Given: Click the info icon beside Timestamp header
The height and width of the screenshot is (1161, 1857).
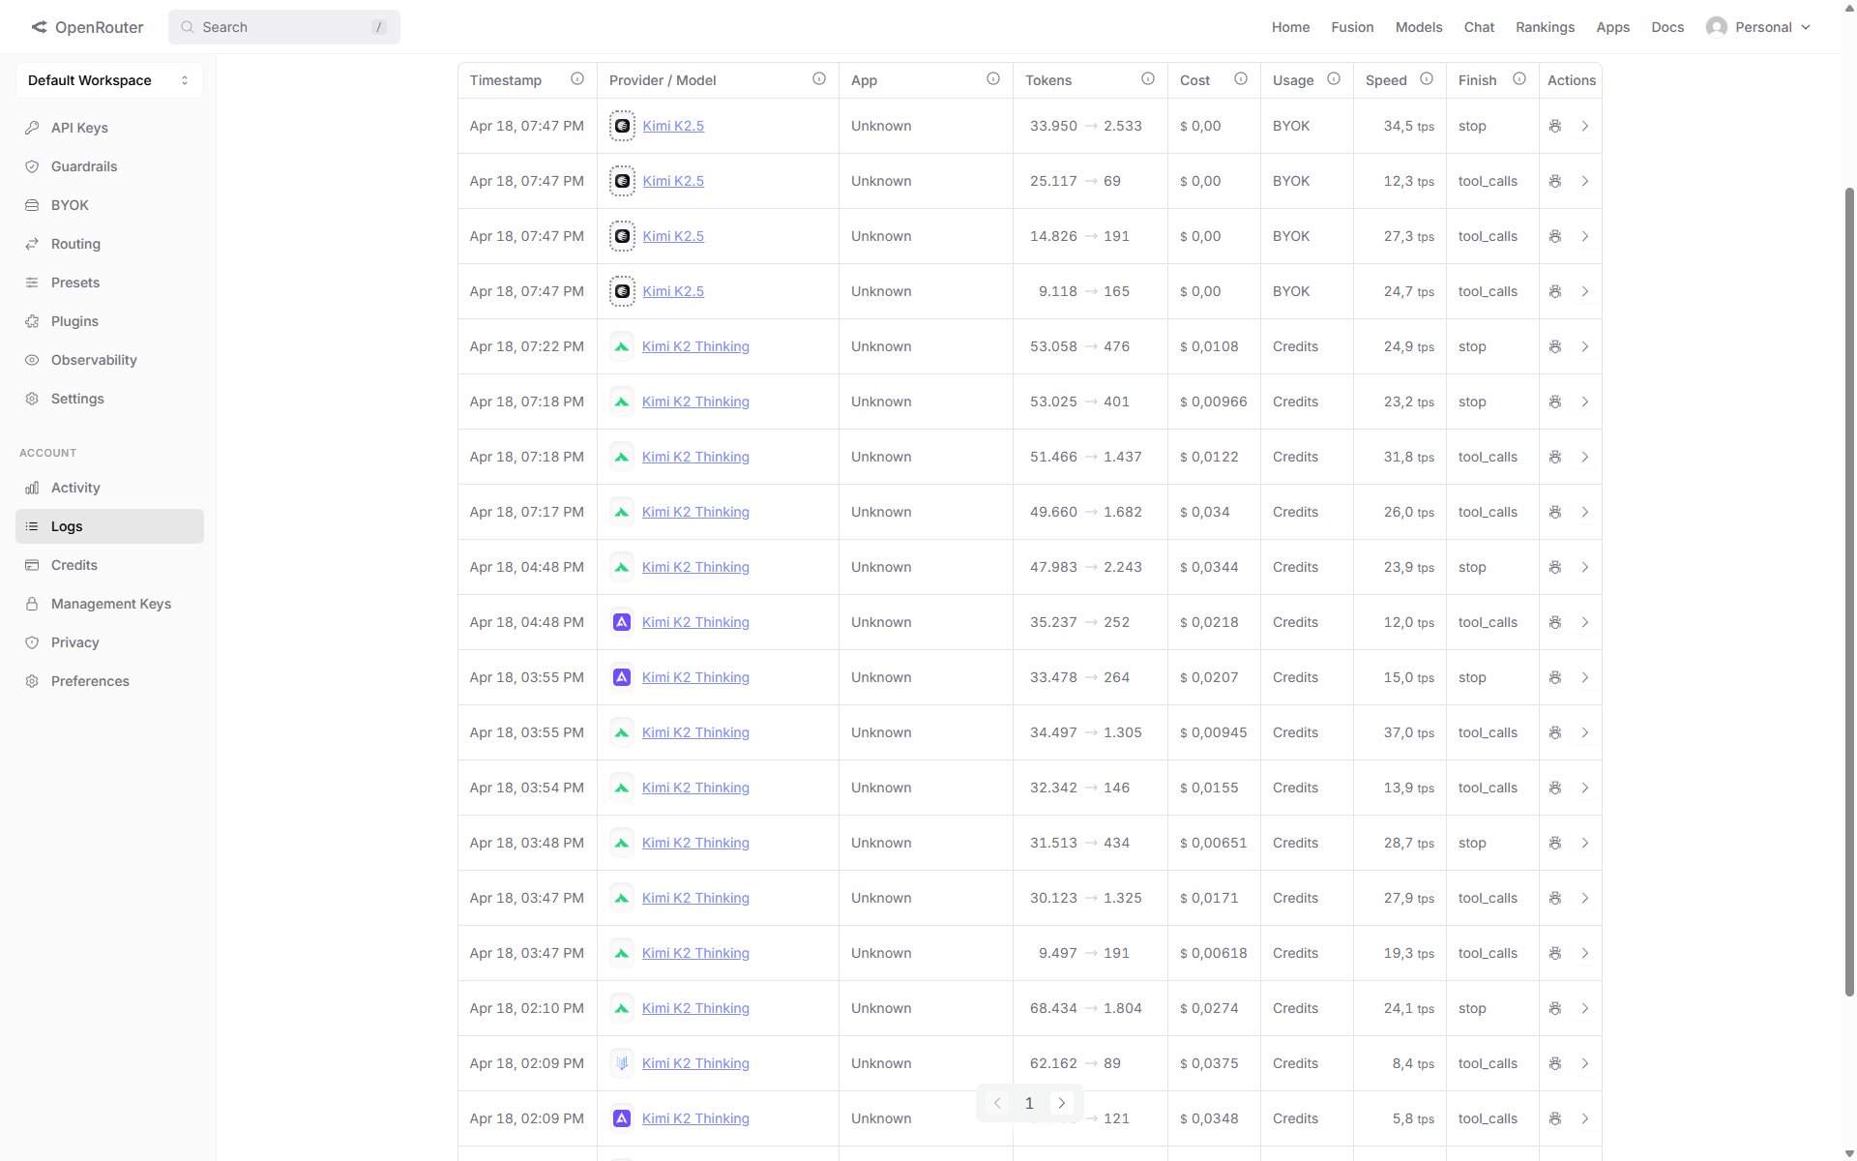Looking at the screenshot, I should (577, 79).
